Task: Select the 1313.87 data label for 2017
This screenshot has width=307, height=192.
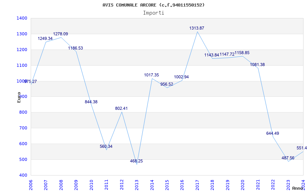Action: (196, 28)
